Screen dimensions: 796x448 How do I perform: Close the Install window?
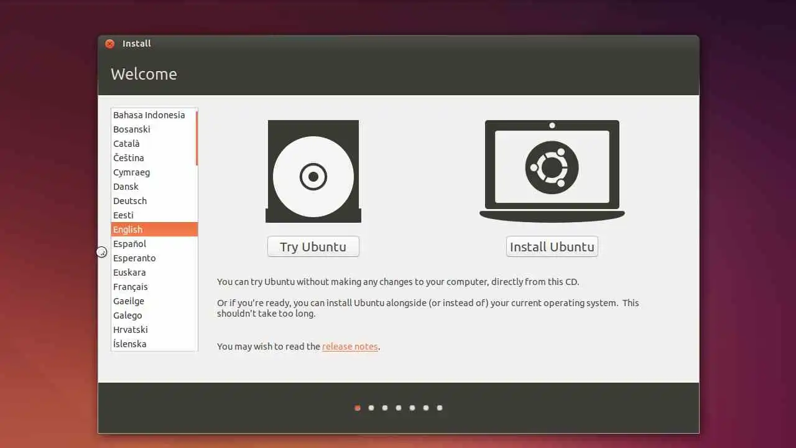110,44
